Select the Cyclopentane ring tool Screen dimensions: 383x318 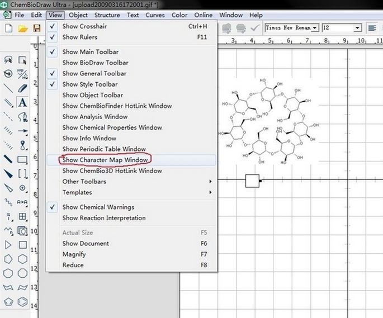tap(8, 259)
